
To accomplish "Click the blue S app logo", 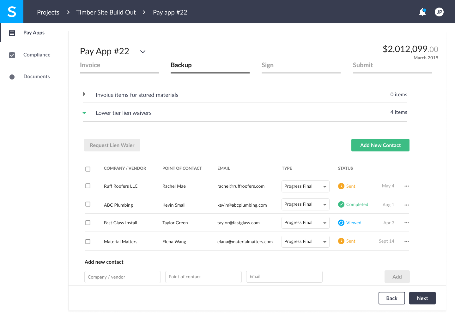I will tap(12, 12).
